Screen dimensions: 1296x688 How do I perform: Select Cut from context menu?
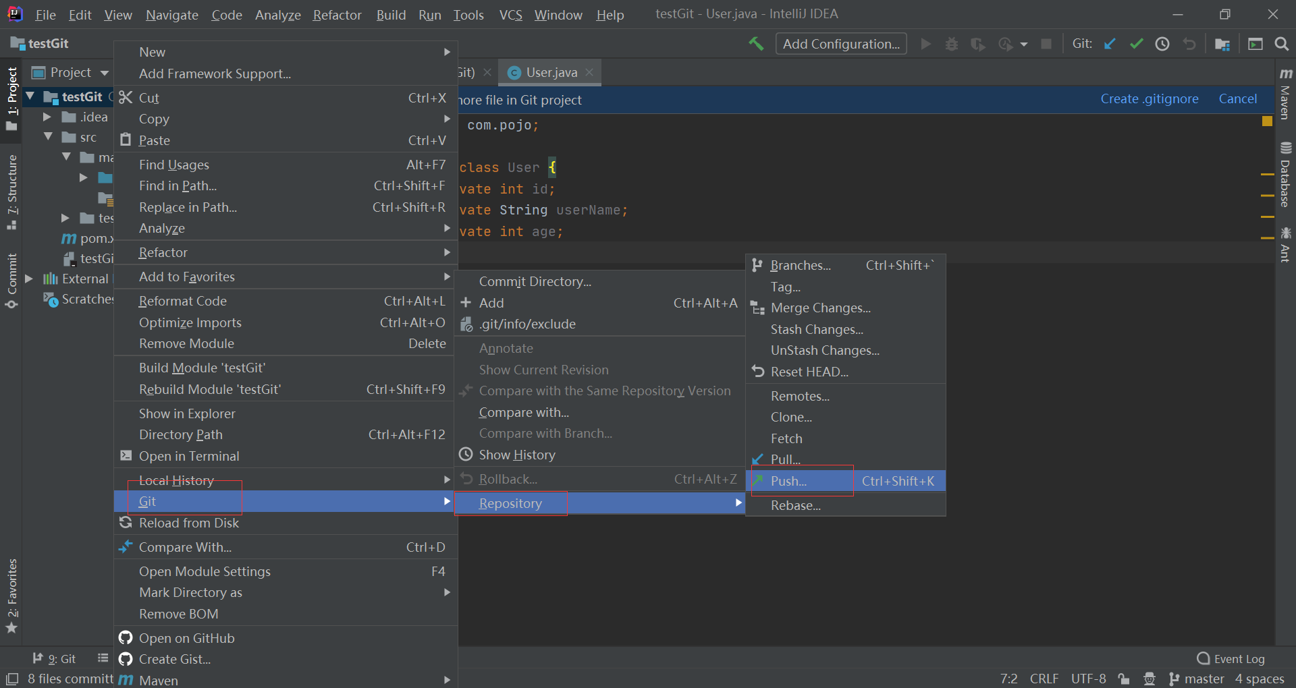286,98
